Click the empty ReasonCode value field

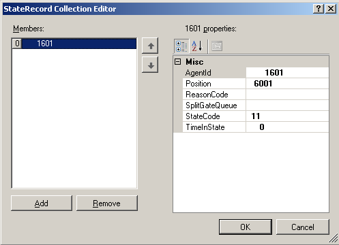click(x=287, y=95)
